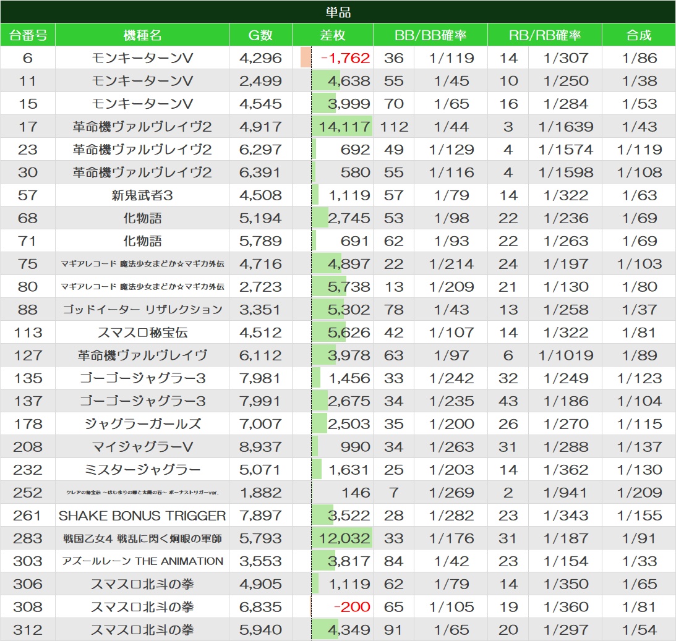Click the 機種名 column header
This screenshot has width=676, height=641.
pos(142,35)
